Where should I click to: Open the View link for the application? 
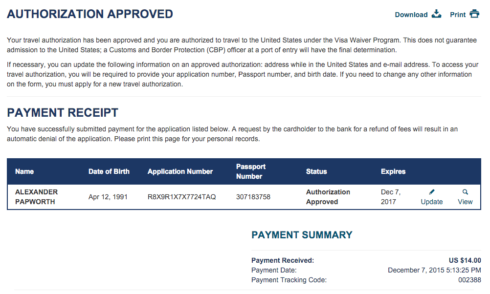(x=465, y=202)
